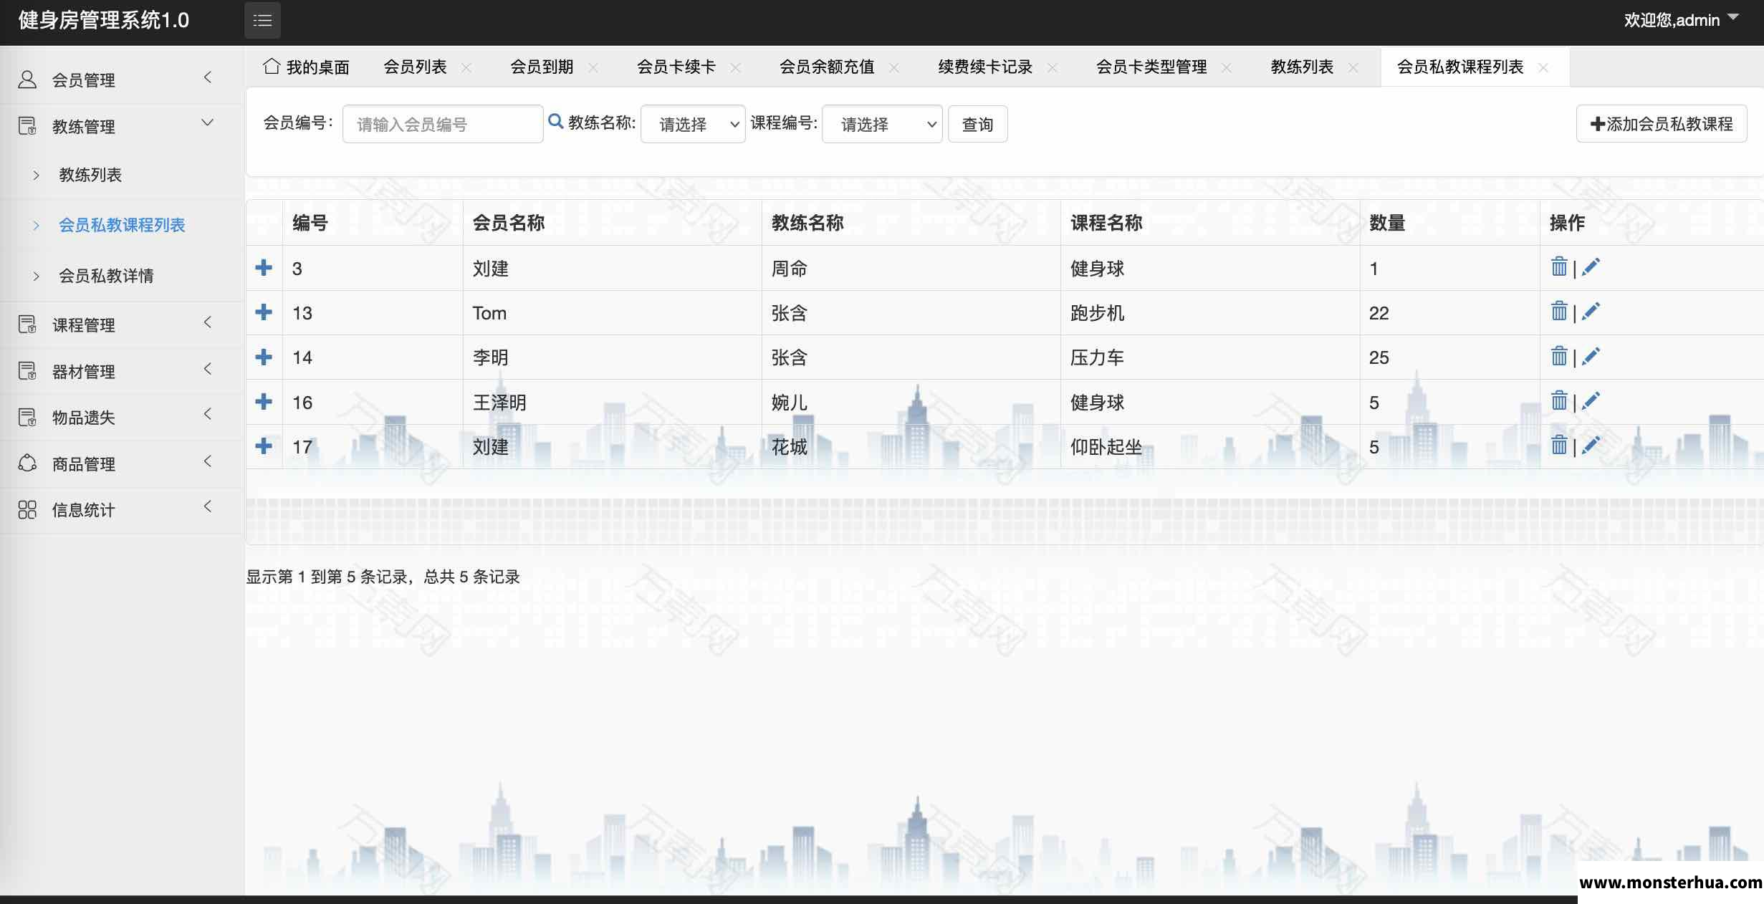The width and height of the screenshot is (1764, 904).
Task: Collapse 教练管理 sidebar menu
Action: [x=122, y=126]
